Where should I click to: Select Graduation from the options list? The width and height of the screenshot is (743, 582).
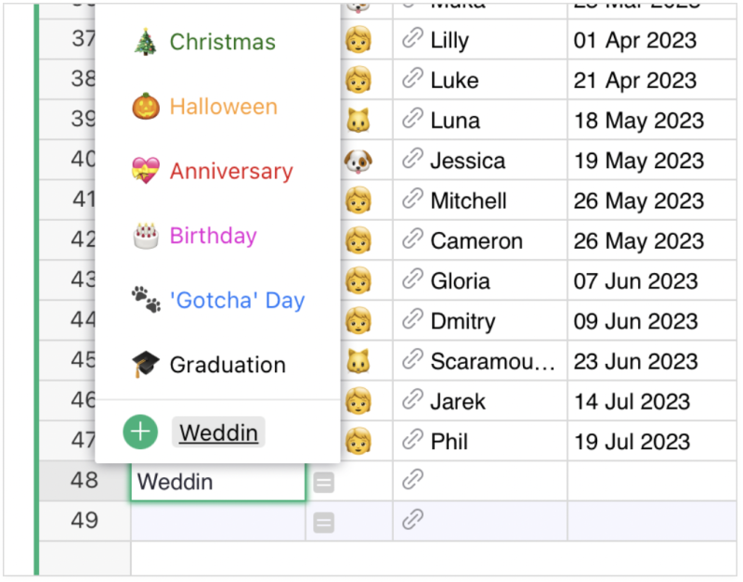226,365
